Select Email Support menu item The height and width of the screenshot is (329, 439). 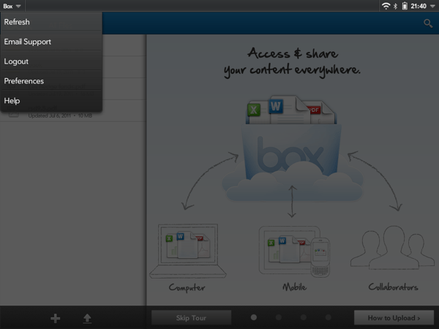[x=51, y=42]
